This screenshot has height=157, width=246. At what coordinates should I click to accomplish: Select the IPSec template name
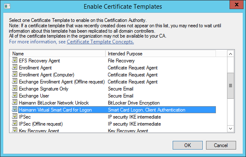[x=25, y=117]
